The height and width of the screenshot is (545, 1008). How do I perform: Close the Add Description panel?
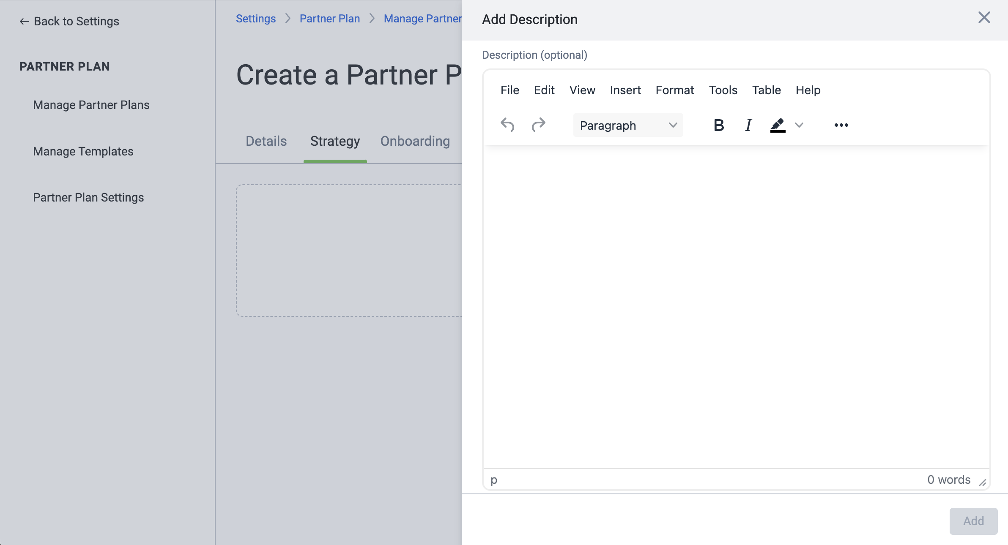(984, 18)
